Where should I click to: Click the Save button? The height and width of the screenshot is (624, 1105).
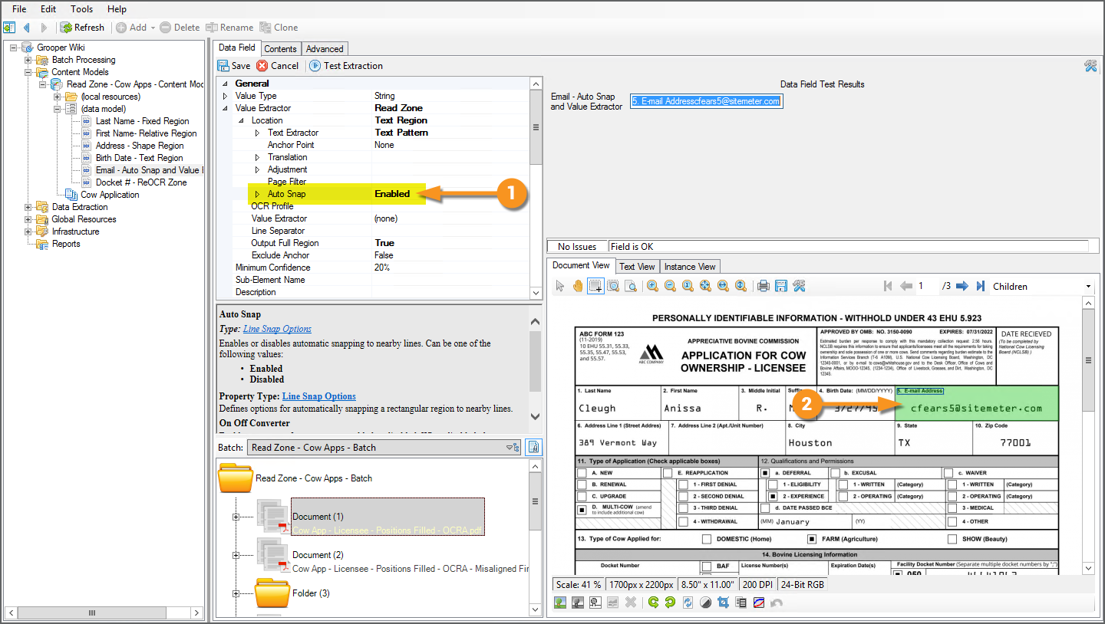(x=234, y=66)
